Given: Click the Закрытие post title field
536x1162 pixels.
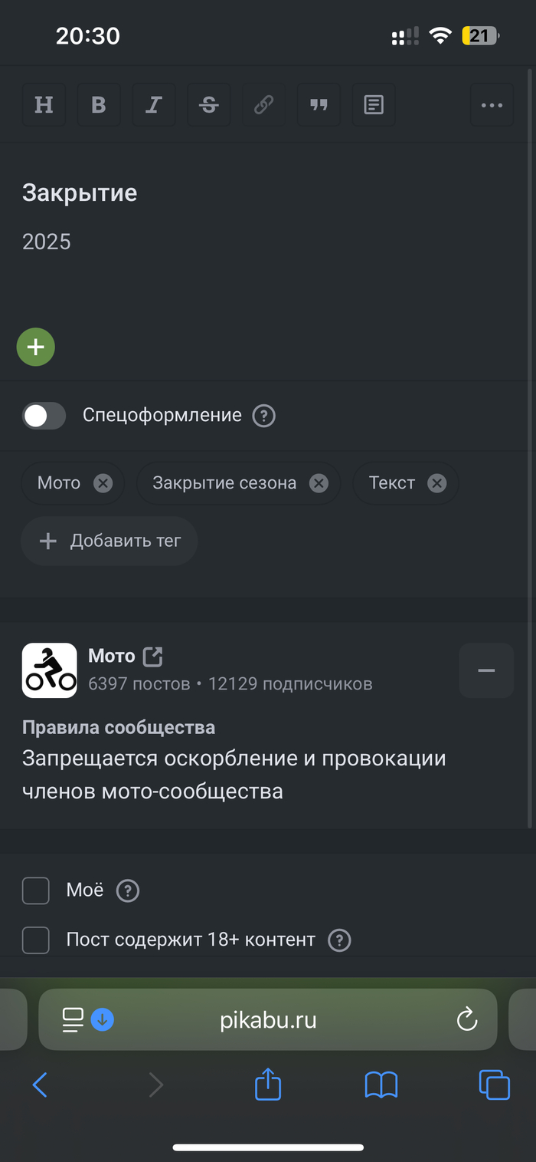Looking at the screenshot, I should (x=80, y=193).
